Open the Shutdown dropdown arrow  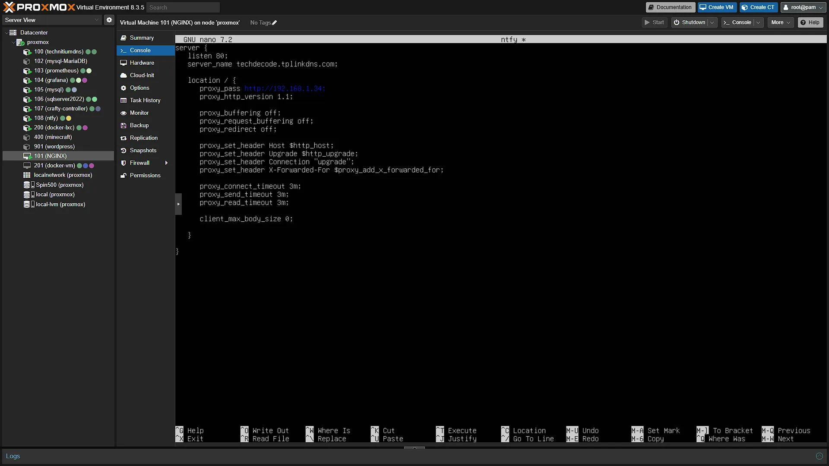(x=712, y=22)
